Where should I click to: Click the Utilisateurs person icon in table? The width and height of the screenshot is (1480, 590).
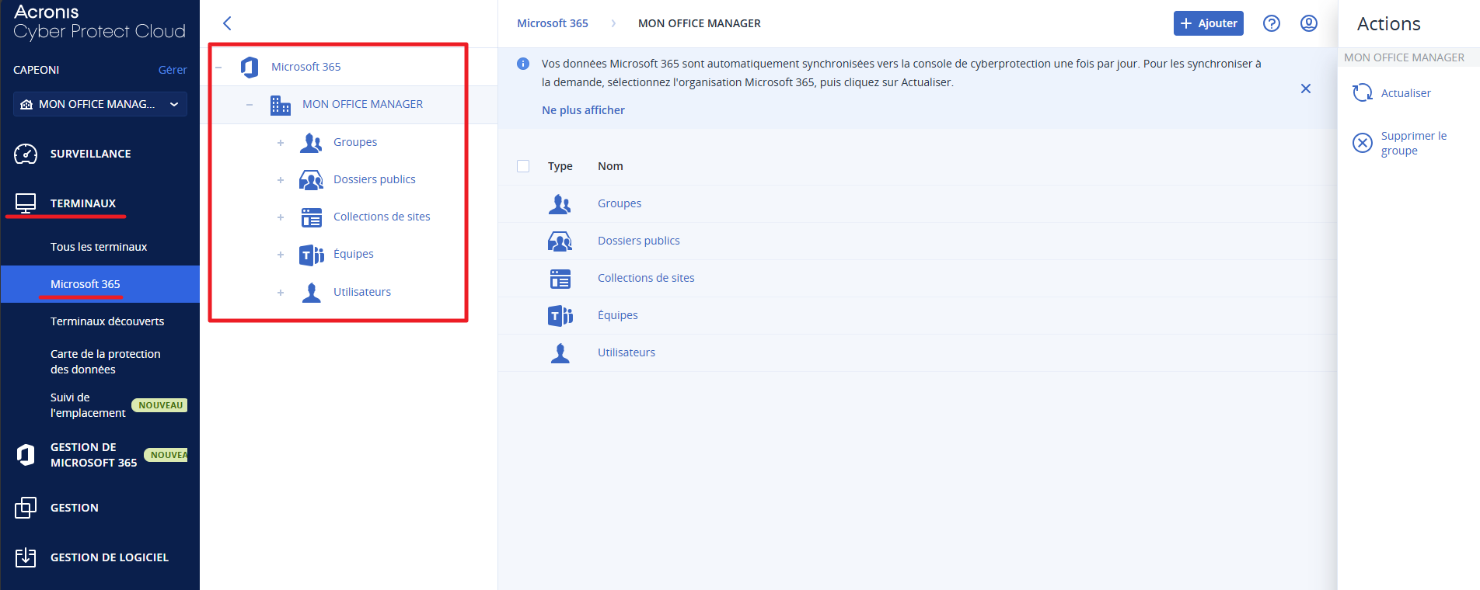560,353
